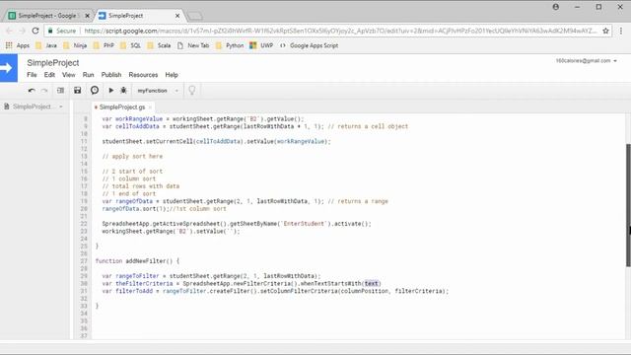Viewport: 631px width, 355px height.
Task: Open the SQL bookmarks folder
Action: click(130, 45)
